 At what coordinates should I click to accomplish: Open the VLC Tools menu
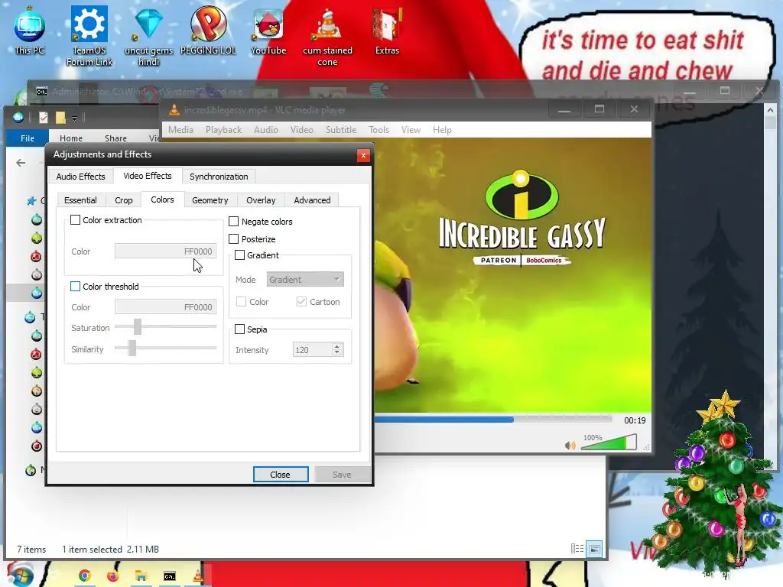pyautogui.click(x=379, y=130)
